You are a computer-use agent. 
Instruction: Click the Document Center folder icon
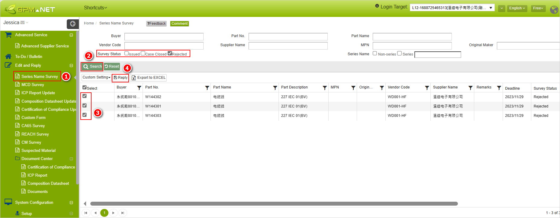pyautogui.click(x=18, y=158)
